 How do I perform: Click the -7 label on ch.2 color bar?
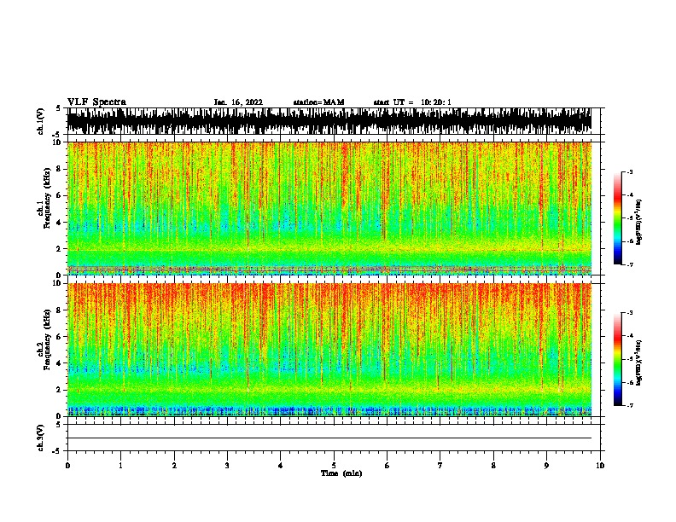(629, 405)
